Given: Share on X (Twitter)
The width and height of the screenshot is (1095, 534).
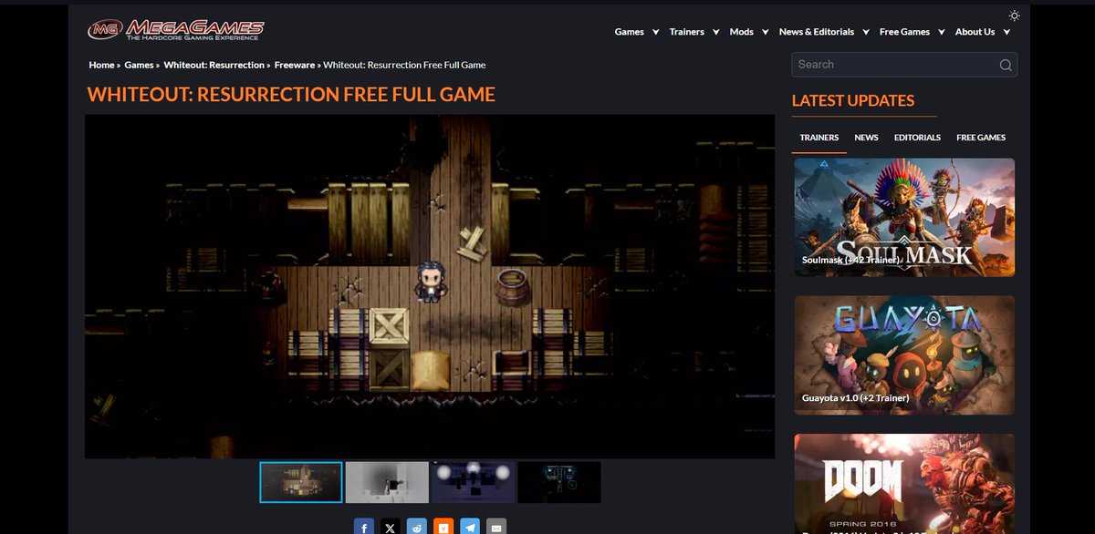Looking at the screenshot, I should coord(391,528).
